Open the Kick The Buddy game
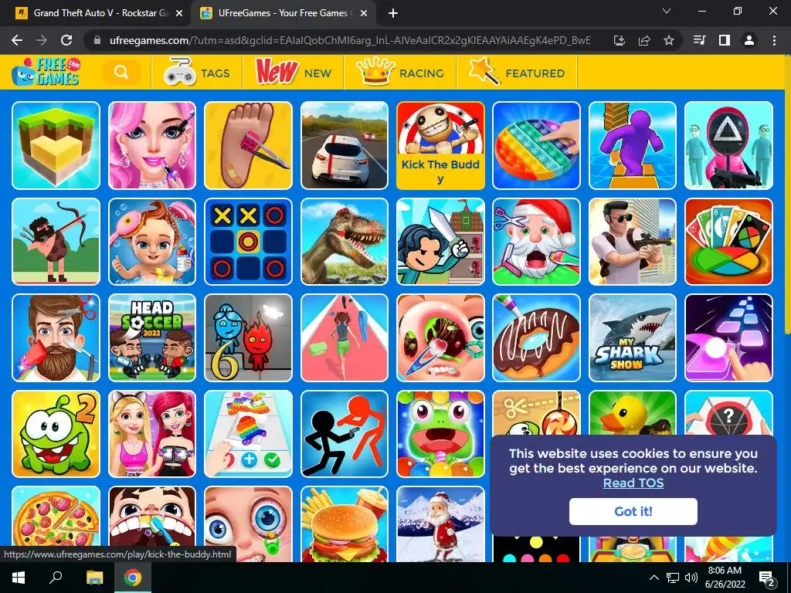 pos(440,146)
